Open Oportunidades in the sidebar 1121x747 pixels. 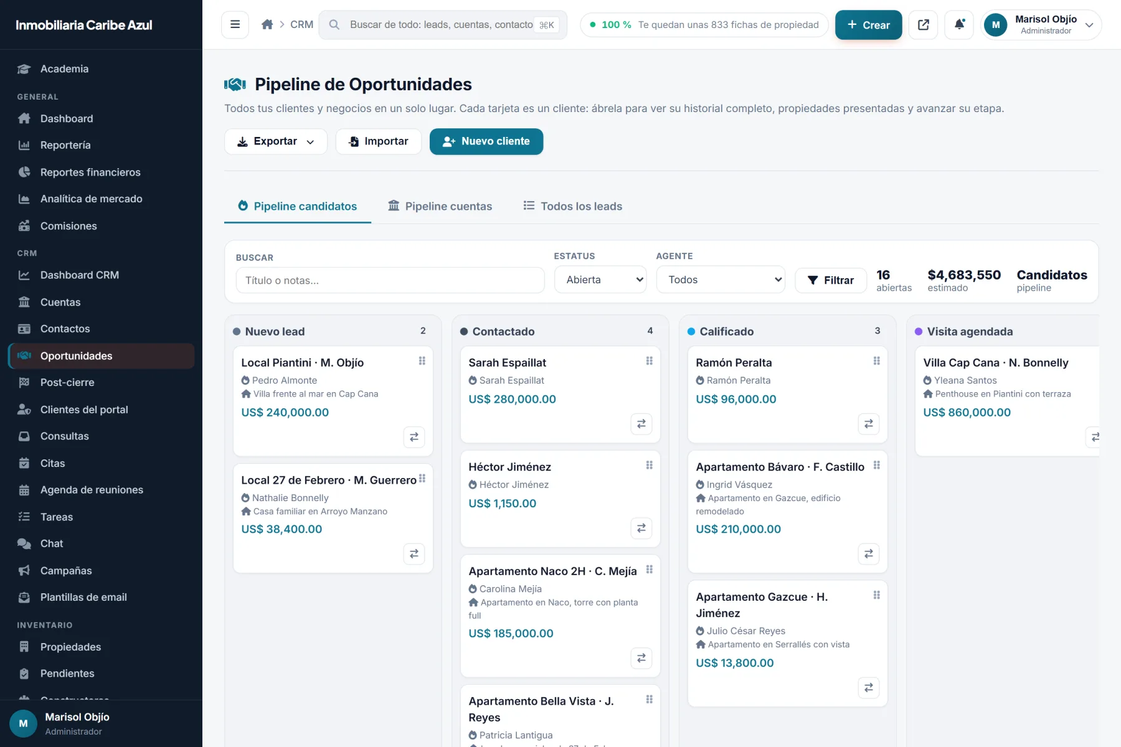[101, 356]
